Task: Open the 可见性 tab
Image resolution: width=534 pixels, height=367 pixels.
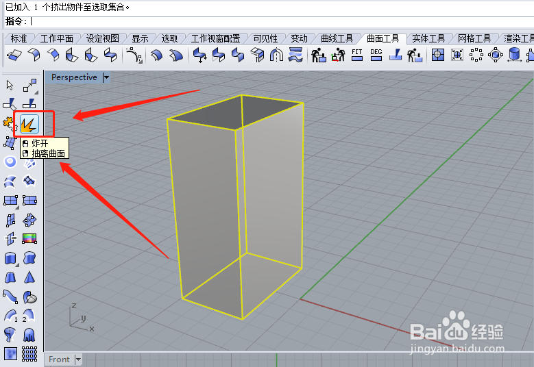Action: (x=265, y=38)
